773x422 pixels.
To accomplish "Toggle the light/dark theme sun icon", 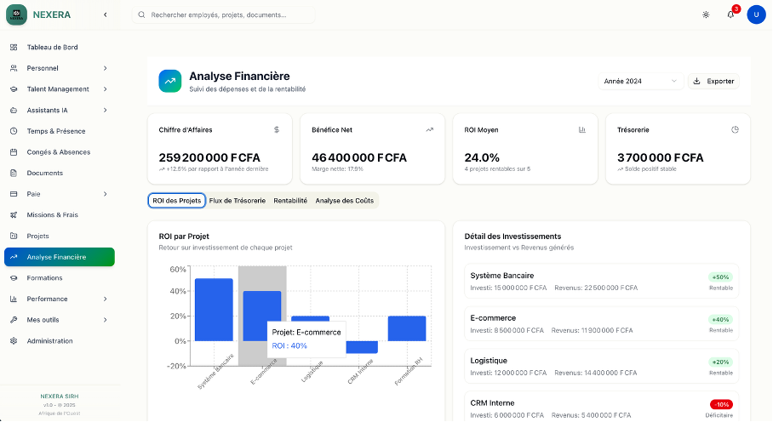I will (705, 14).
